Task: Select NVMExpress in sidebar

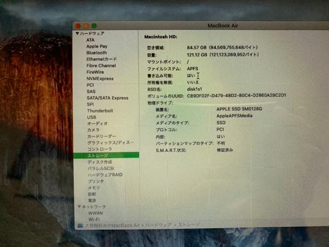Action: (x=100, y=79)
